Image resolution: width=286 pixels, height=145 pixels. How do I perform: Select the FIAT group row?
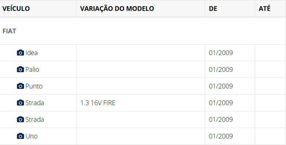(9, 31)
